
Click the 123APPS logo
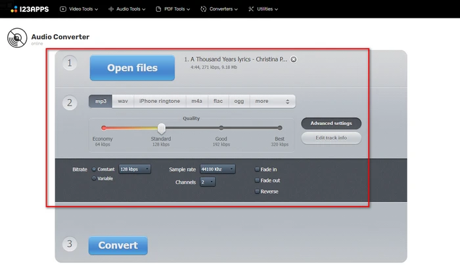coord(30,9)
